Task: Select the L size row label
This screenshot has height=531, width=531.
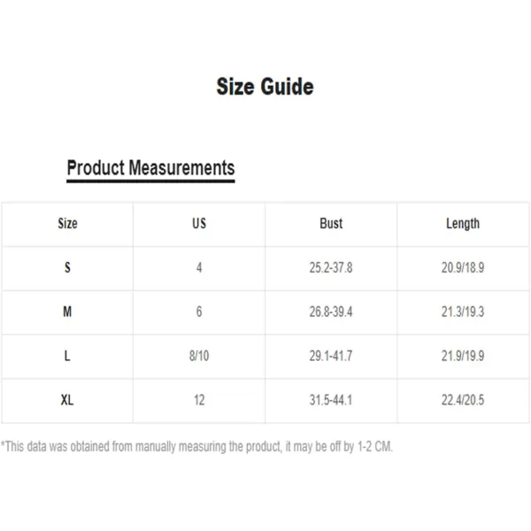Action: click(x=67, y=356)
